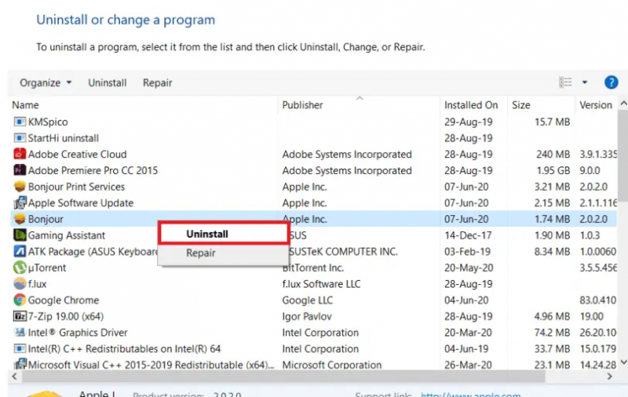Screen dimensions: 628x397
Task: Select the Adobe Premiere Pro icon
Action: tap(20, 170)
